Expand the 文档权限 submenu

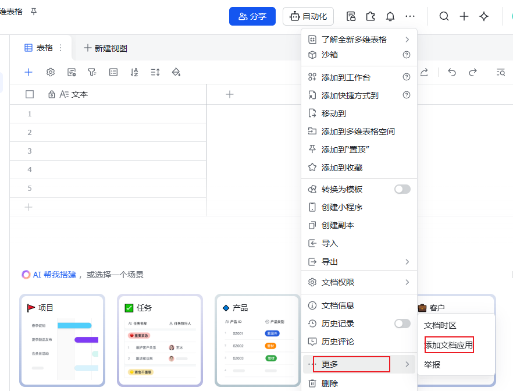[x=359, y=282]
